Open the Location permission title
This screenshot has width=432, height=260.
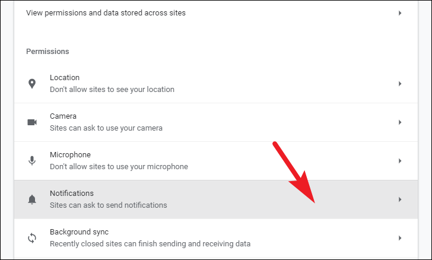(x=65, y=78)
